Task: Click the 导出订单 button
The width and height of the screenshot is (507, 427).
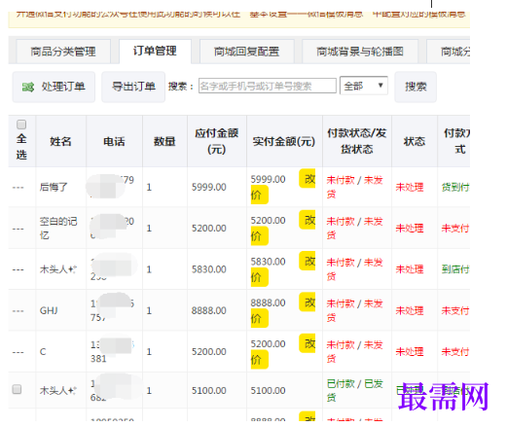Action: tap(133, 87)
